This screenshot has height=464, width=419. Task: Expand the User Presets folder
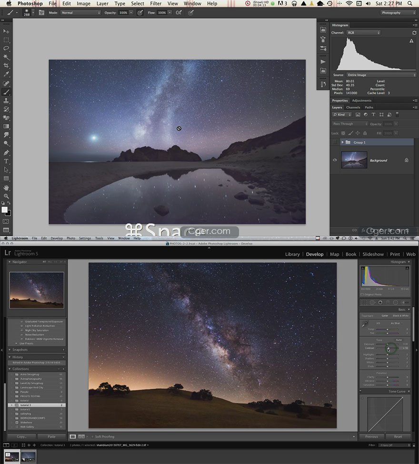tap(17, 343)
